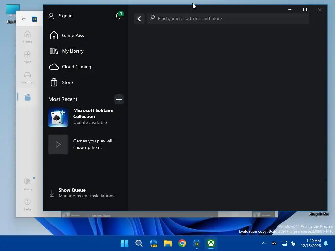Open notifications bell with badge
This screenshot has height=251, width=335.
pos(119,16)
